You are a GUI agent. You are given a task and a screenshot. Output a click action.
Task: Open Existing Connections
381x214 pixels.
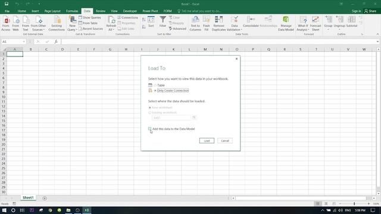[x=57, y=23]
